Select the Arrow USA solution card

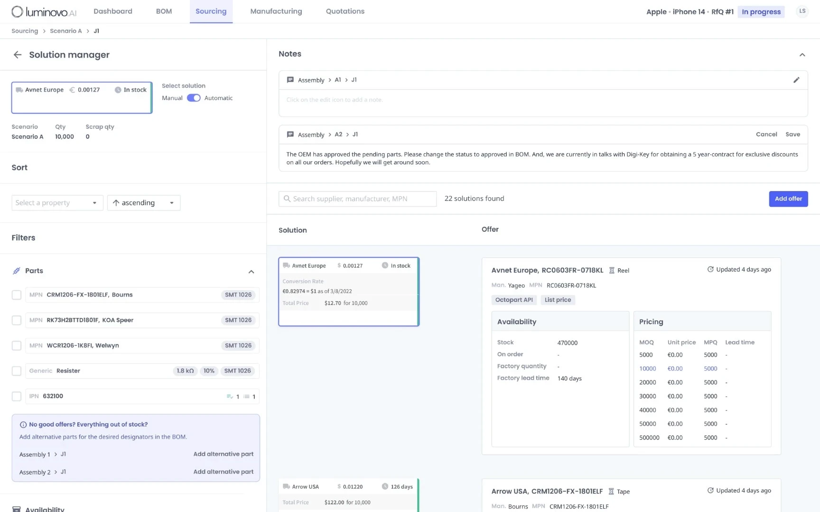pos(349,495)
